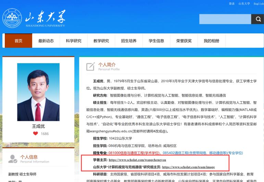The image size is (264, 182).
Task: Open the 我的相册 photo album tab
Action: [211, 41]
